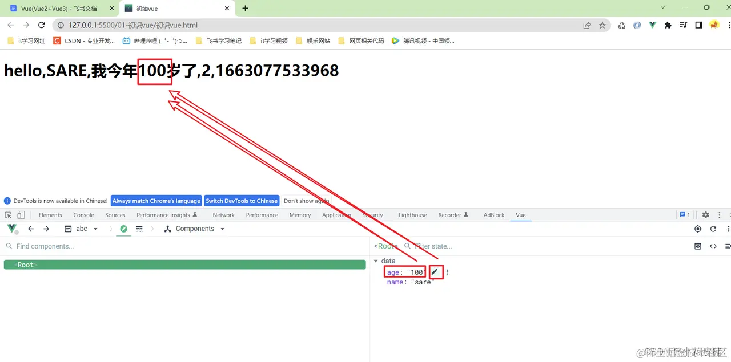
Task: Click Switch DevTools to Chinese button
Action: 242,201
